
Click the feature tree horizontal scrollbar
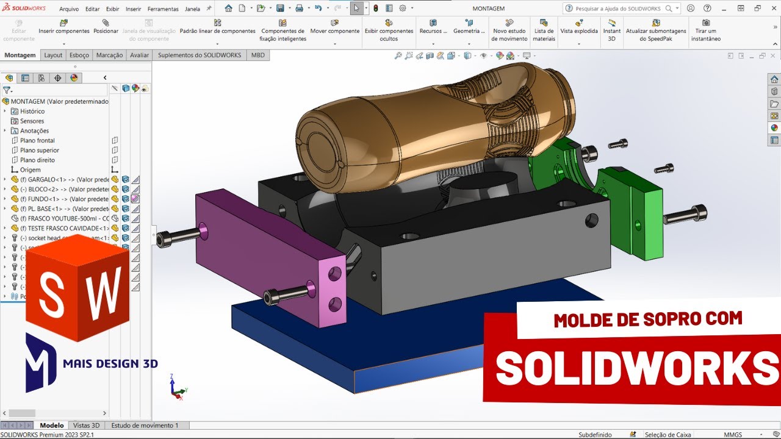(x=22, y=413)
